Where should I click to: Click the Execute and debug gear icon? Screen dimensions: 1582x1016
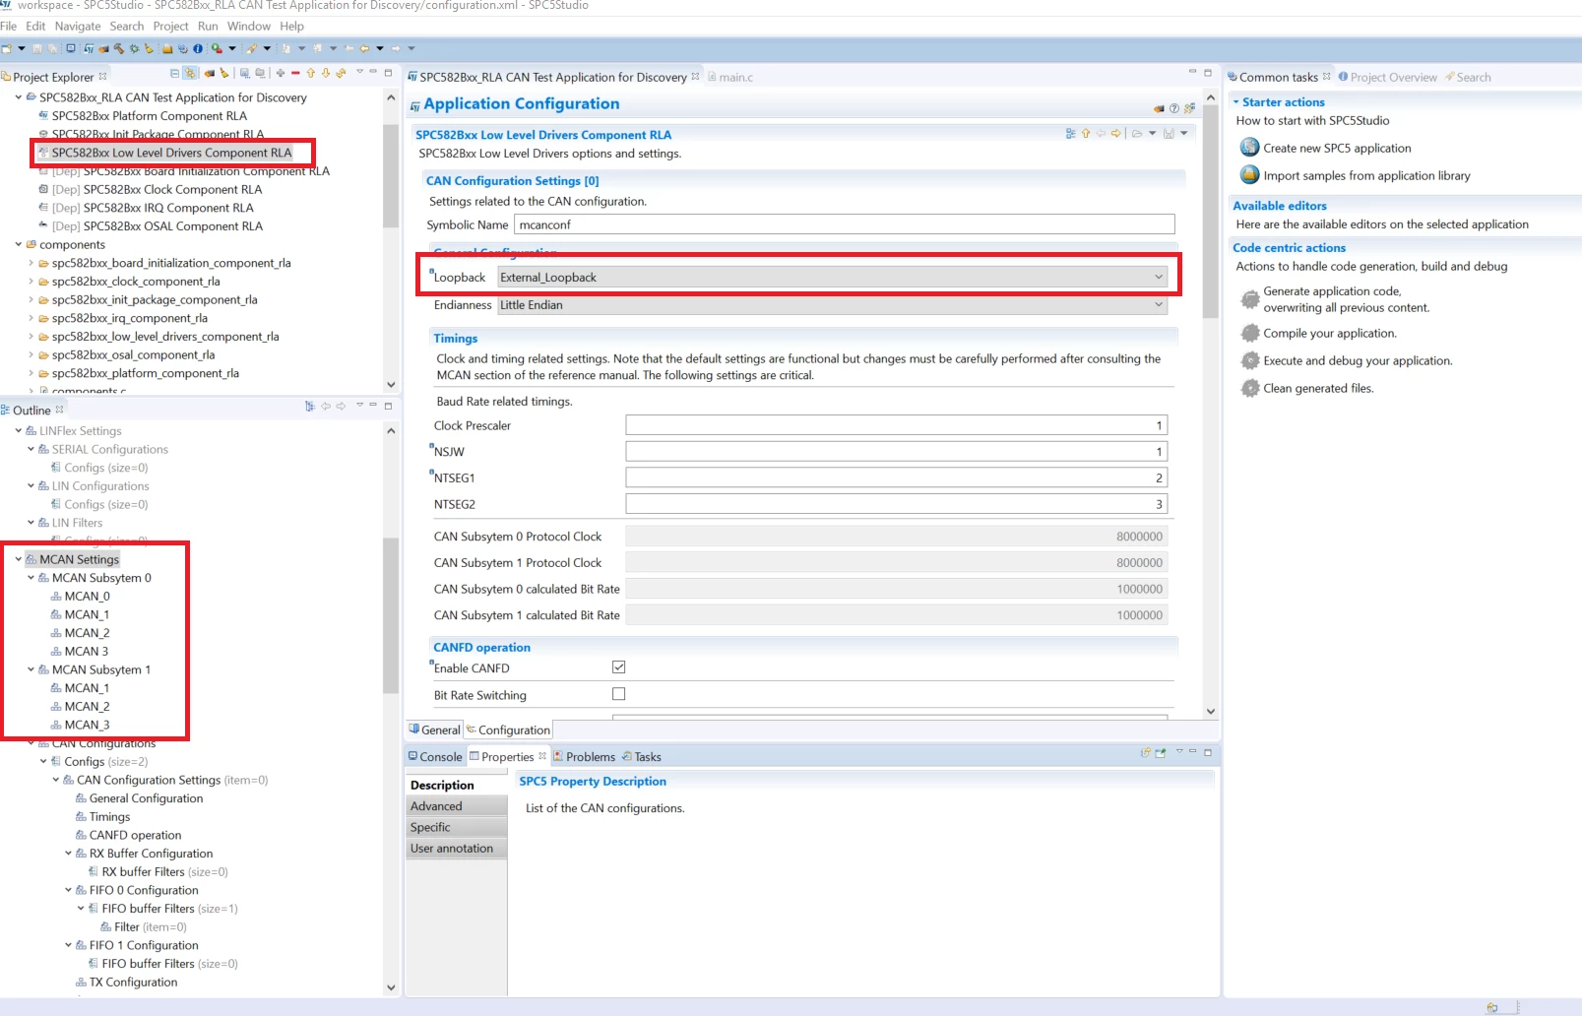[1249, 360]
